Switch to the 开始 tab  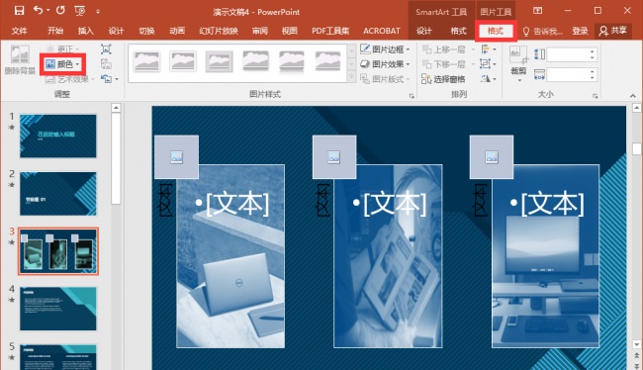55,31
